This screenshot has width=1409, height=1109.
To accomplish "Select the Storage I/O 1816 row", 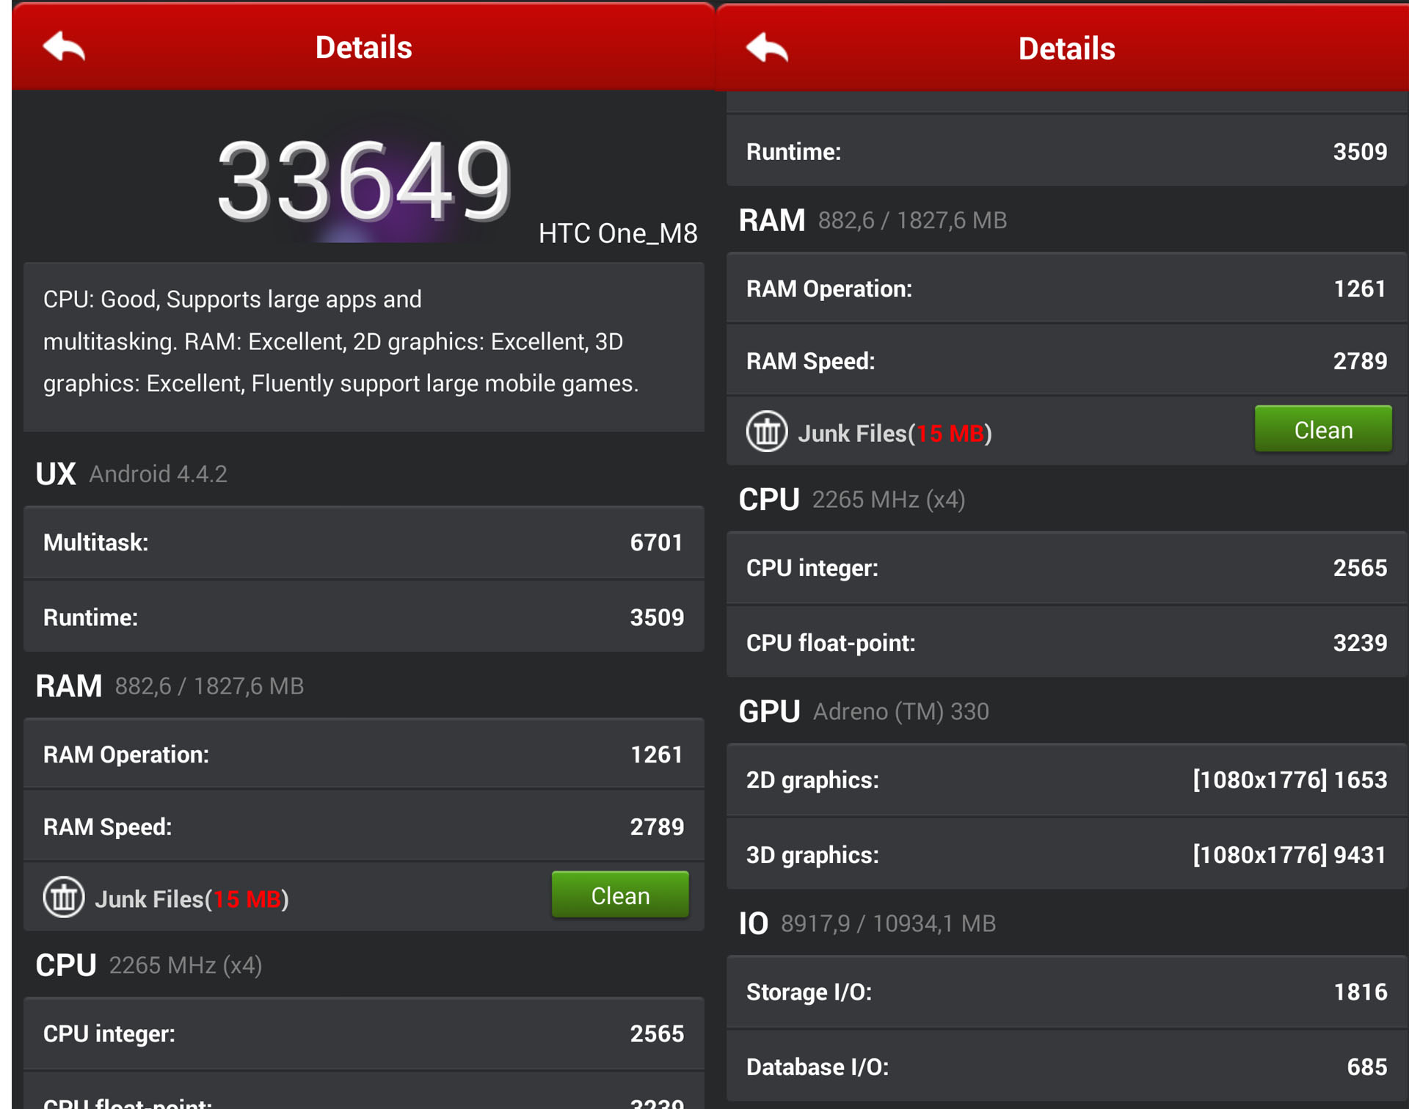I will pyautogui.click(x=1067, y=992).
